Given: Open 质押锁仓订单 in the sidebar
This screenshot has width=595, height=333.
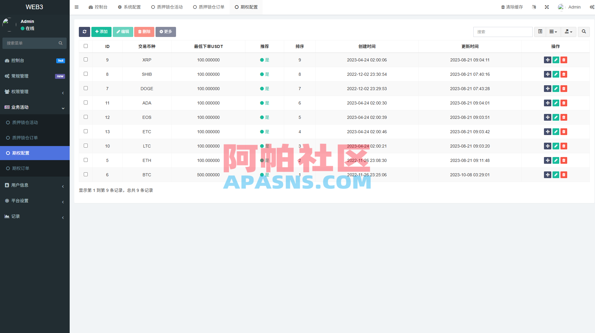Looking at the screenshot, I should pyautogui.click(x=35, y=138).
